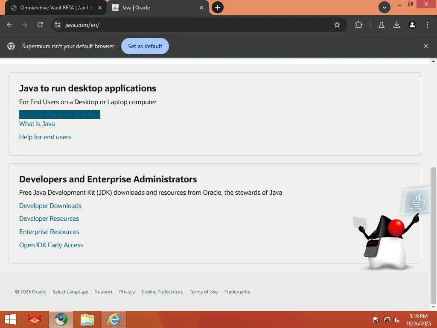437x328 pixels.
Task: Click the Java to run desktop applications heading
Action: click(88, 88)
